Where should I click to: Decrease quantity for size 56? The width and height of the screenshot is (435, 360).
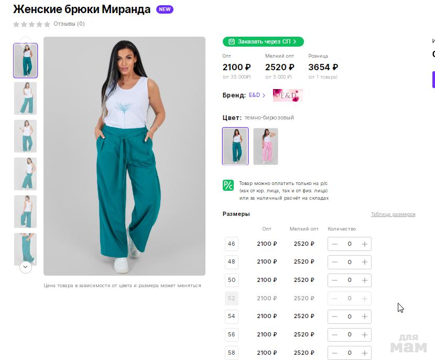point(335,334)
